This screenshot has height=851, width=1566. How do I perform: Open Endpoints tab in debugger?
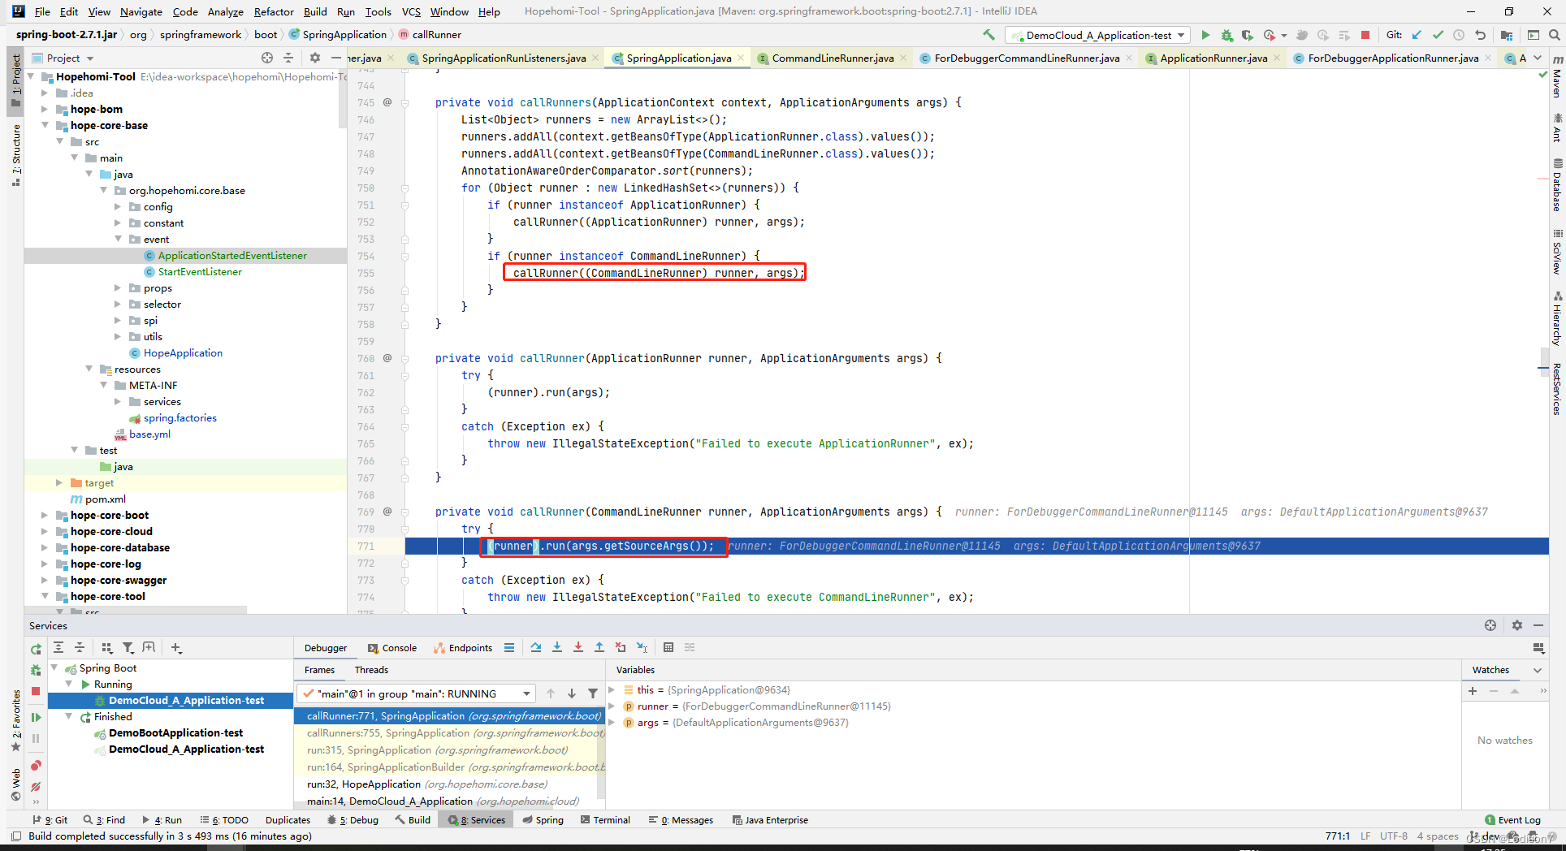coord(463,647)
